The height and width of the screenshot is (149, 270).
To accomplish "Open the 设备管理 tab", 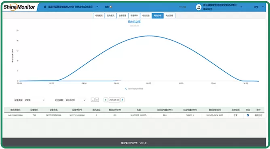I will tap(122, 16).
